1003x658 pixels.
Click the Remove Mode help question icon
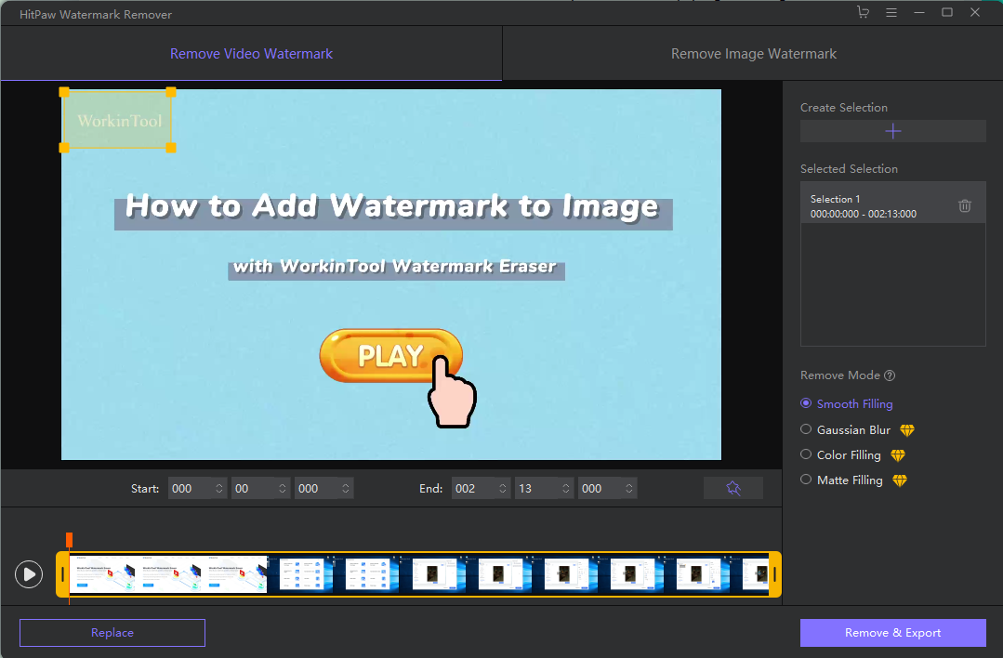point(890,375)
